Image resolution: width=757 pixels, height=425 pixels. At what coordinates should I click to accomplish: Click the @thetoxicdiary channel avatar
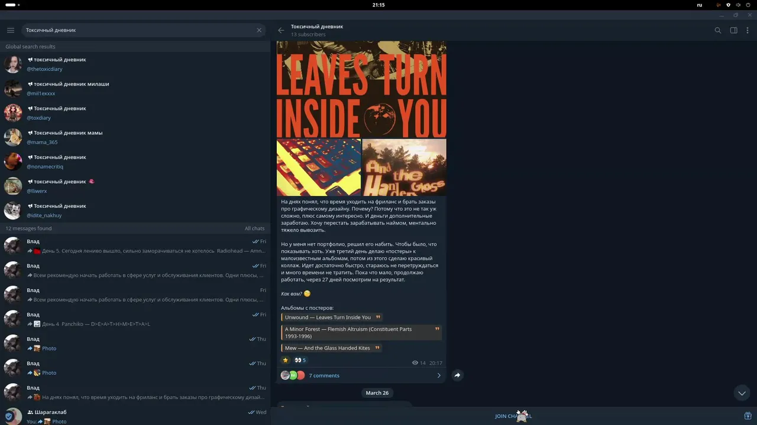click(13, 64)
